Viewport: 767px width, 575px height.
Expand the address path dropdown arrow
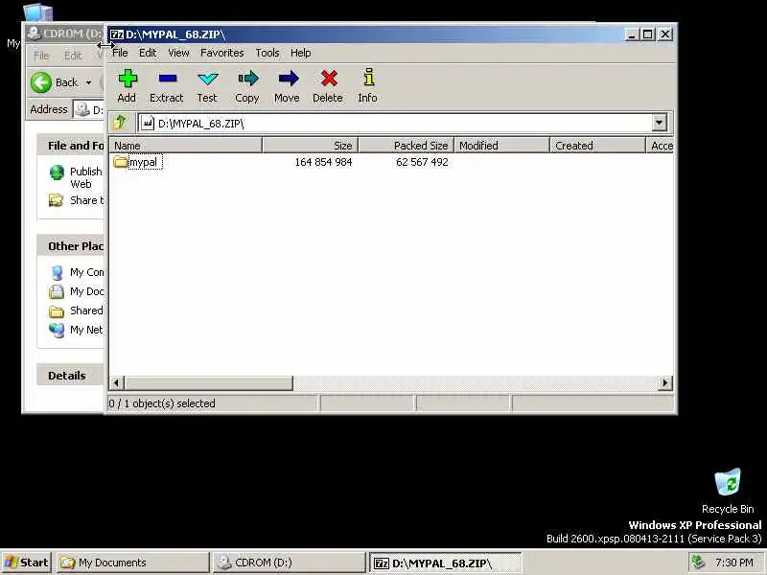(x=660, y=123)
